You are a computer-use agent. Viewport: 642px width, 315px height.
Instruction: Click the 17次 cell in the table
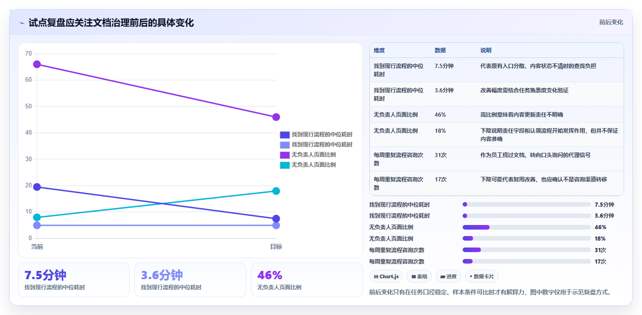pyautogui.click(x=441, y=180)
